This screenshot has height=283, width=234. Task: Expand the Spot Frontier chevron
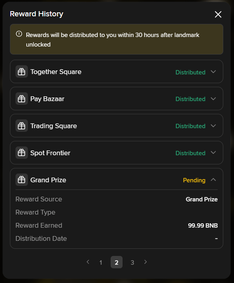tap(213, 153)
